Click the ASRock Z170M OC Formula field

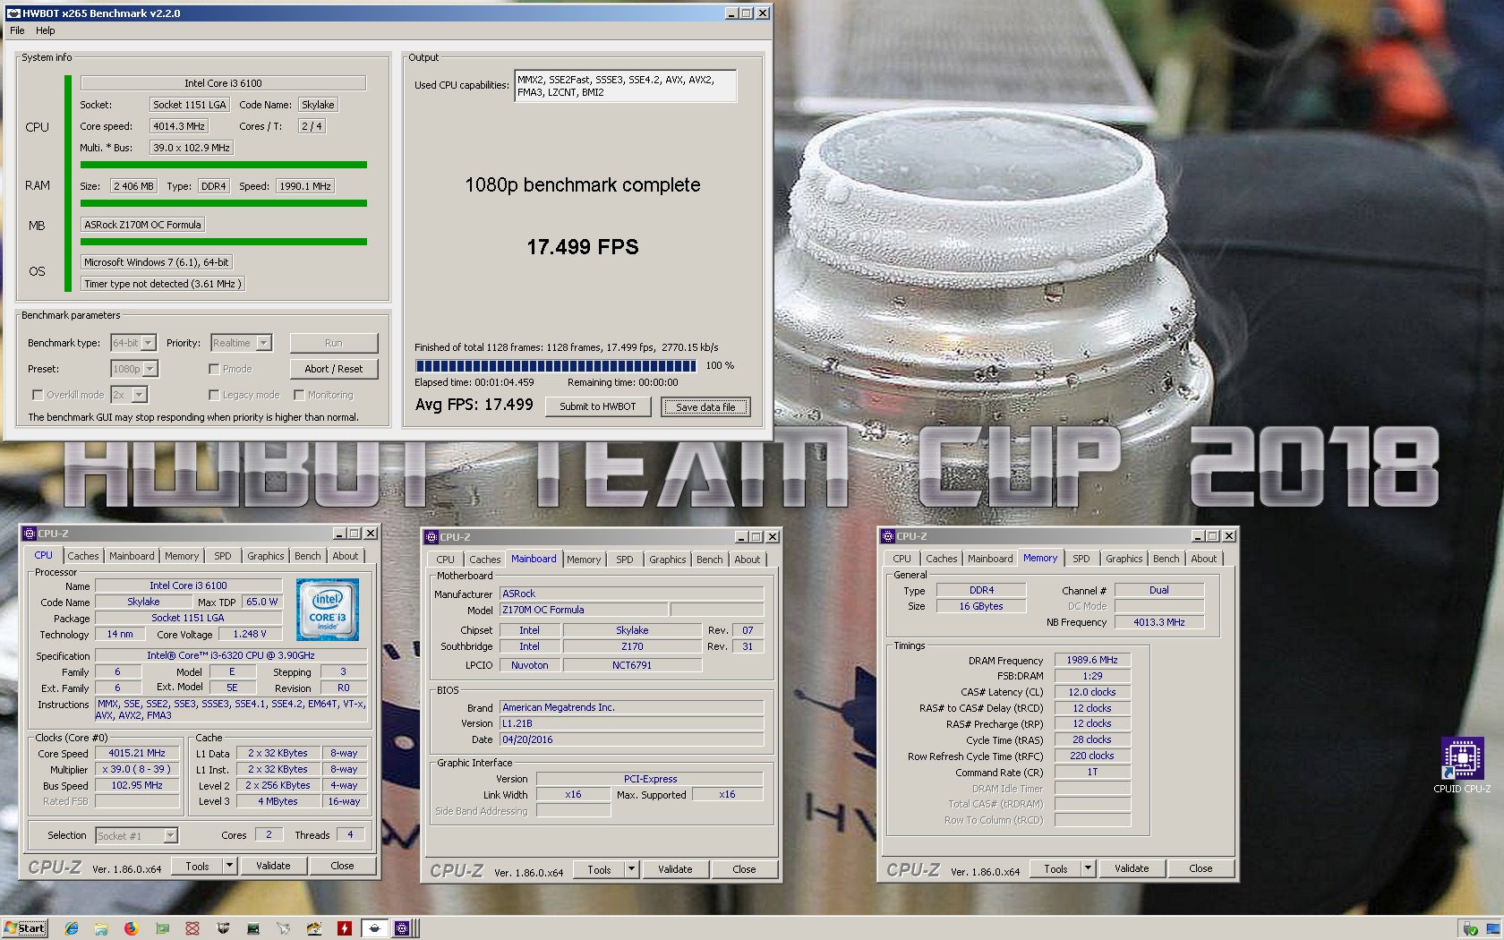tap(143, 225)
